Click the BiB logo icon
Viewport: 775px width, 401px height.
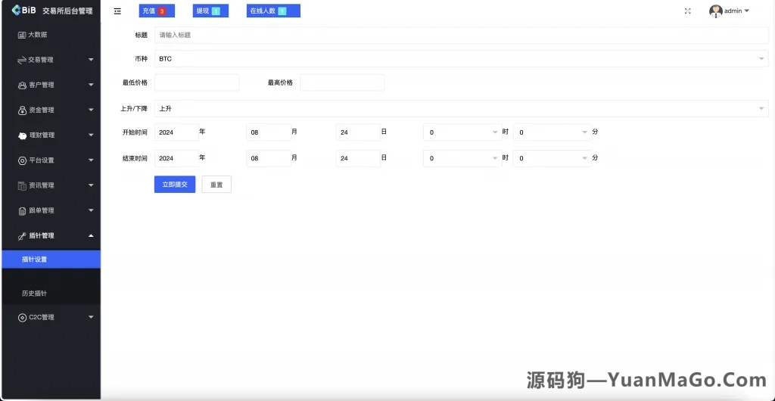(17, 11)
